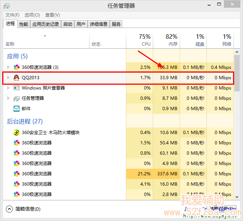Switch to the 性能 tab
The height and width of the screenshot is (221, 243).
coord(24,24)
